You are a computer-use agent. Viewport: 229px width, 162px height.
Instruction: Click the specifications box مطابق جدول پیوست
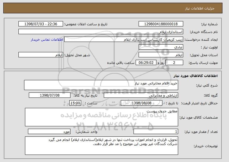click(101, 117)
